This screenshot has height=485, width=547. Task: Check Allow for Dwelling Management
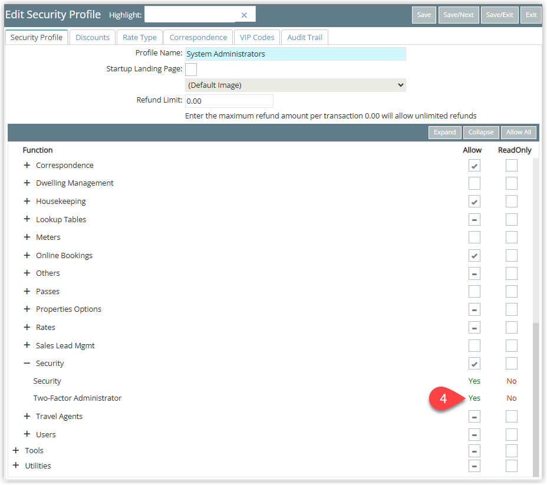[x=474, y=183]
